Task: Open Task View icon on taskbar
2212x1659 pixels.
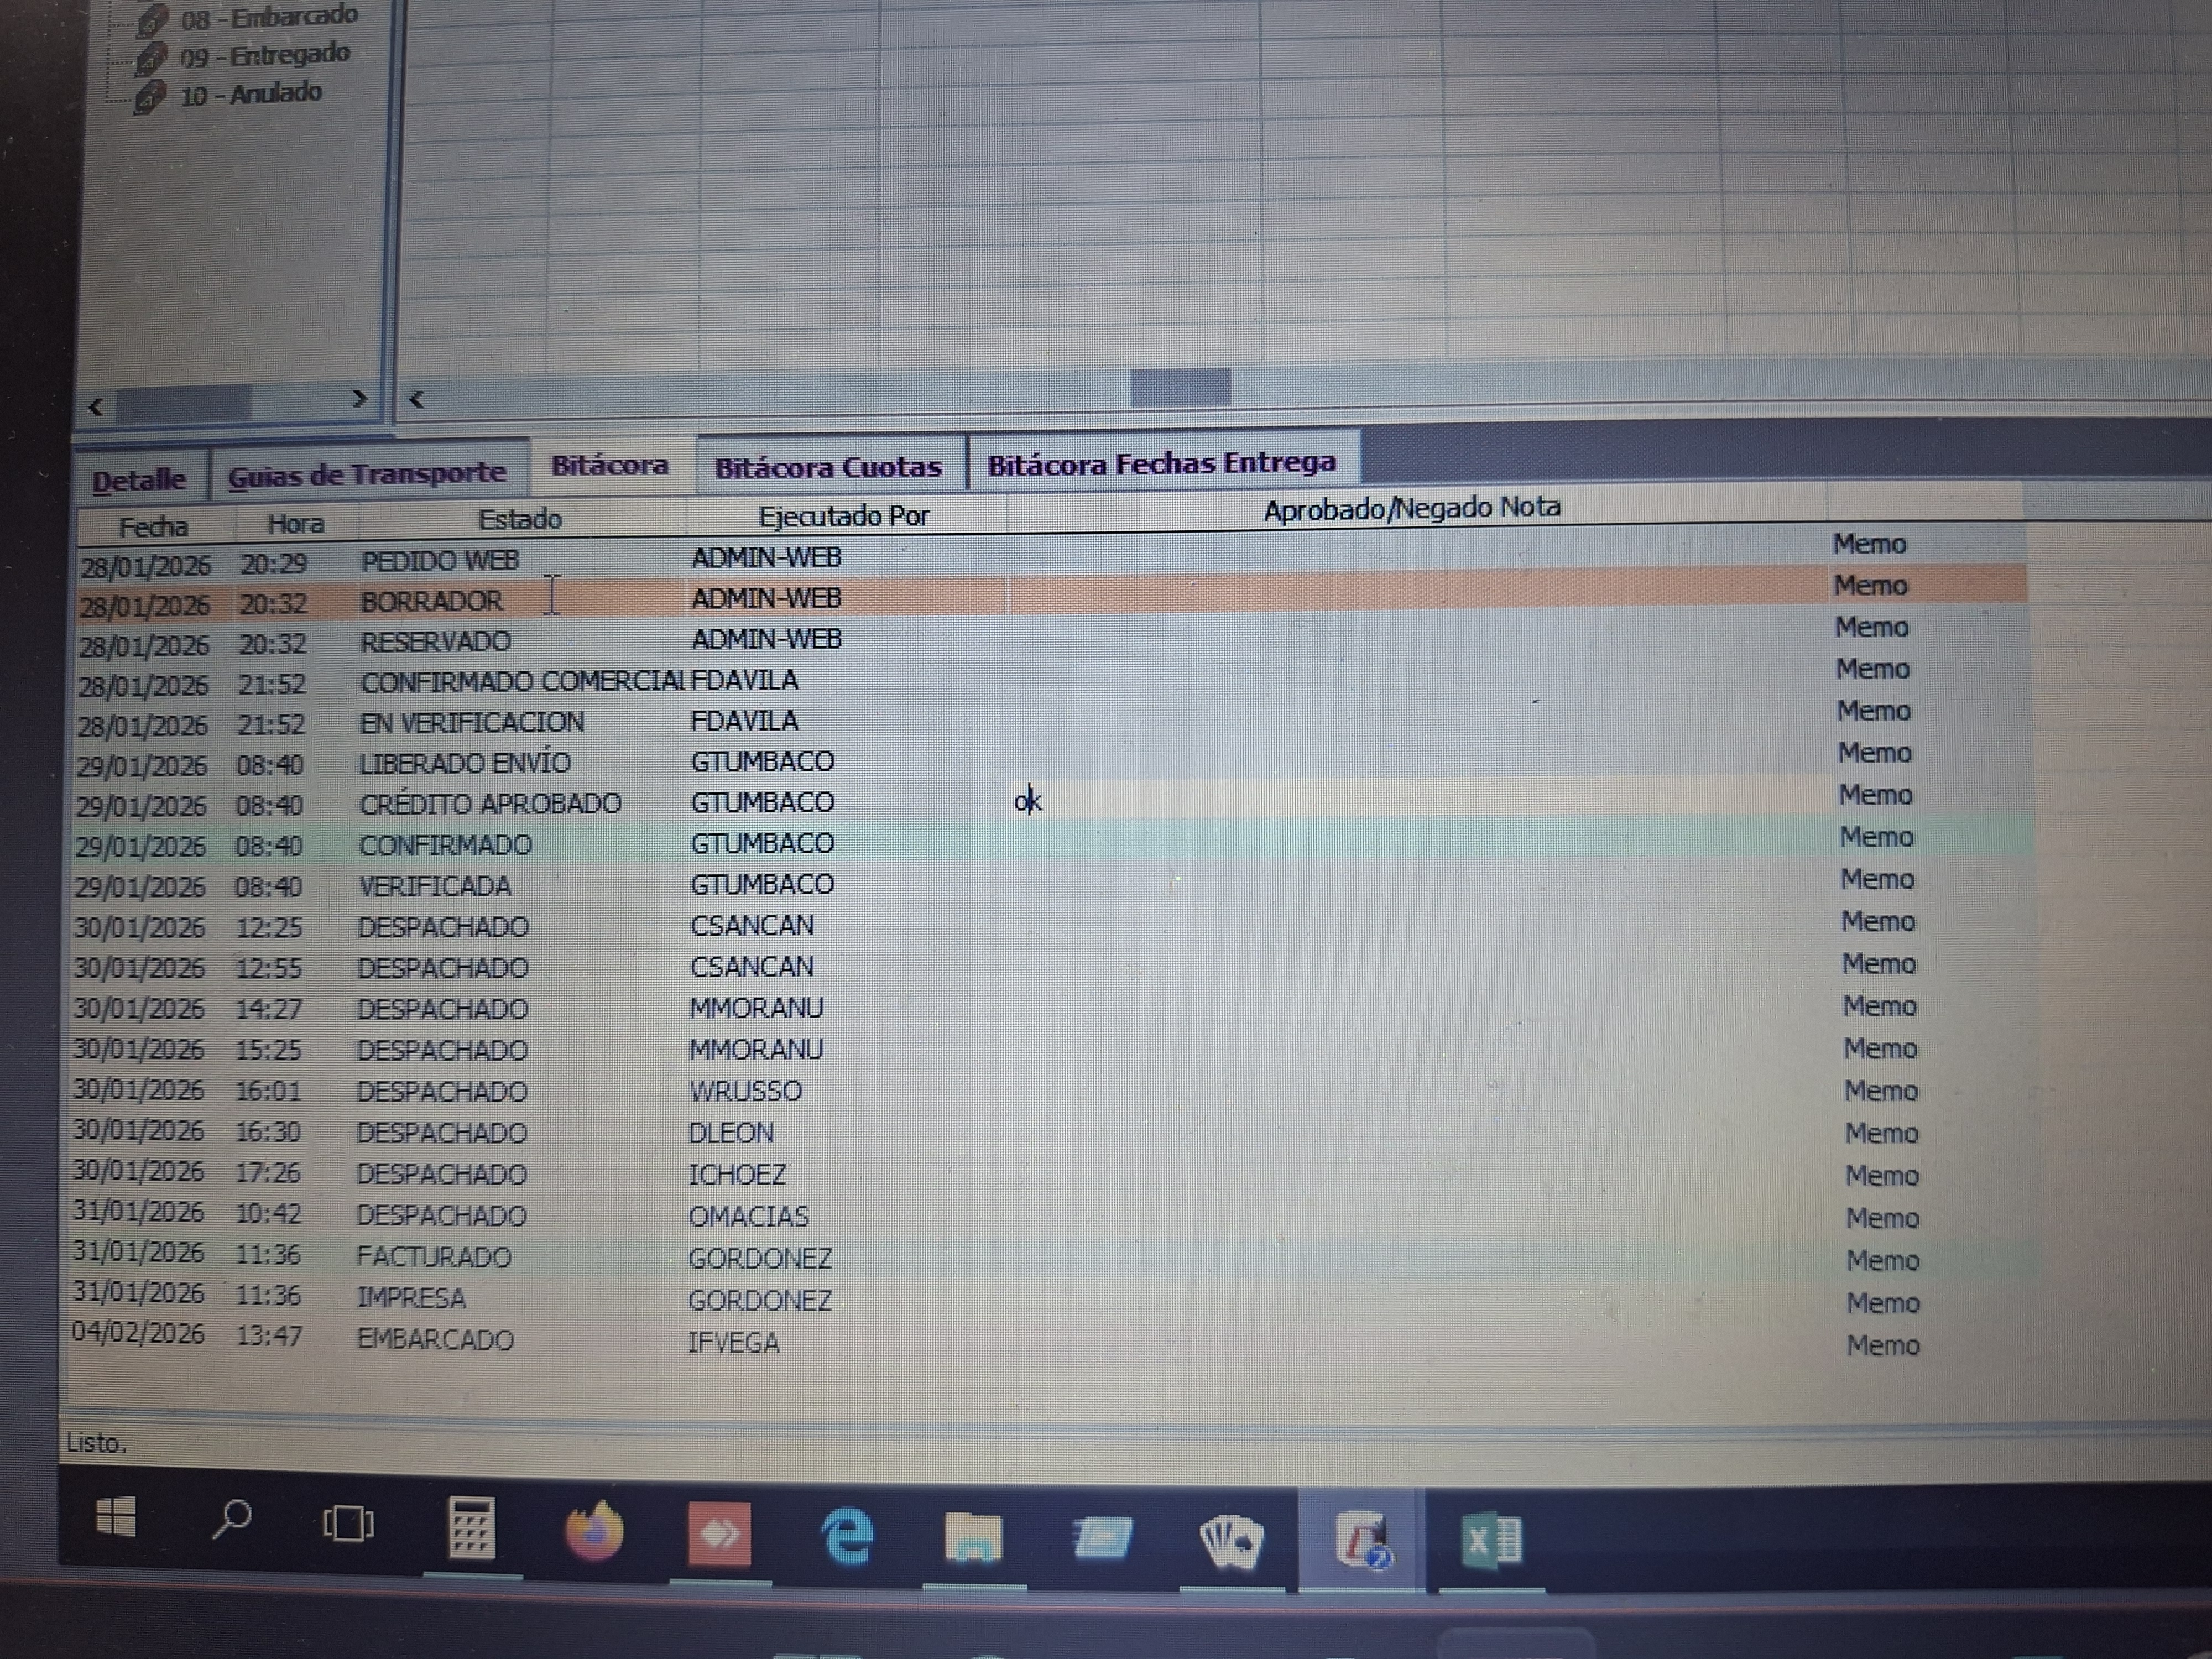Action: pos(348,1524)
